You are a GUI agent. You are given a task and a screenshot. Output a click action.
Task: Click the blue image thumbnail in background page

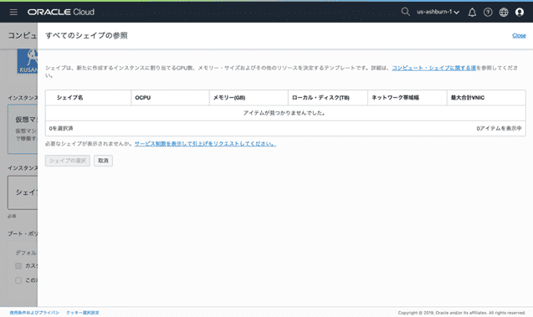point(28,62)
